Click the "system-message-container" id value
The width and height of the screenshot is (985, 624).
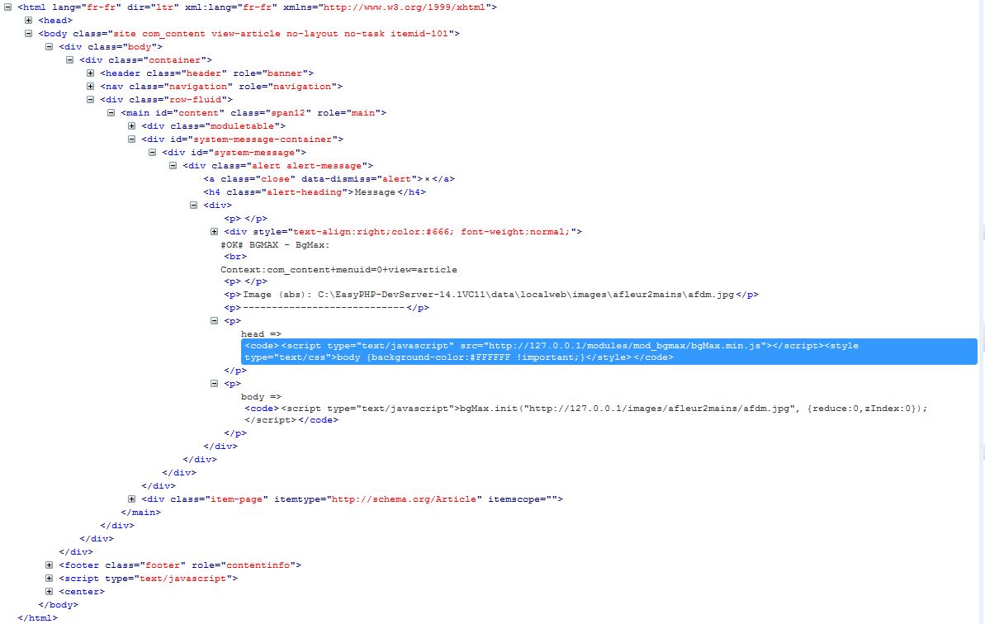[262, 139]
